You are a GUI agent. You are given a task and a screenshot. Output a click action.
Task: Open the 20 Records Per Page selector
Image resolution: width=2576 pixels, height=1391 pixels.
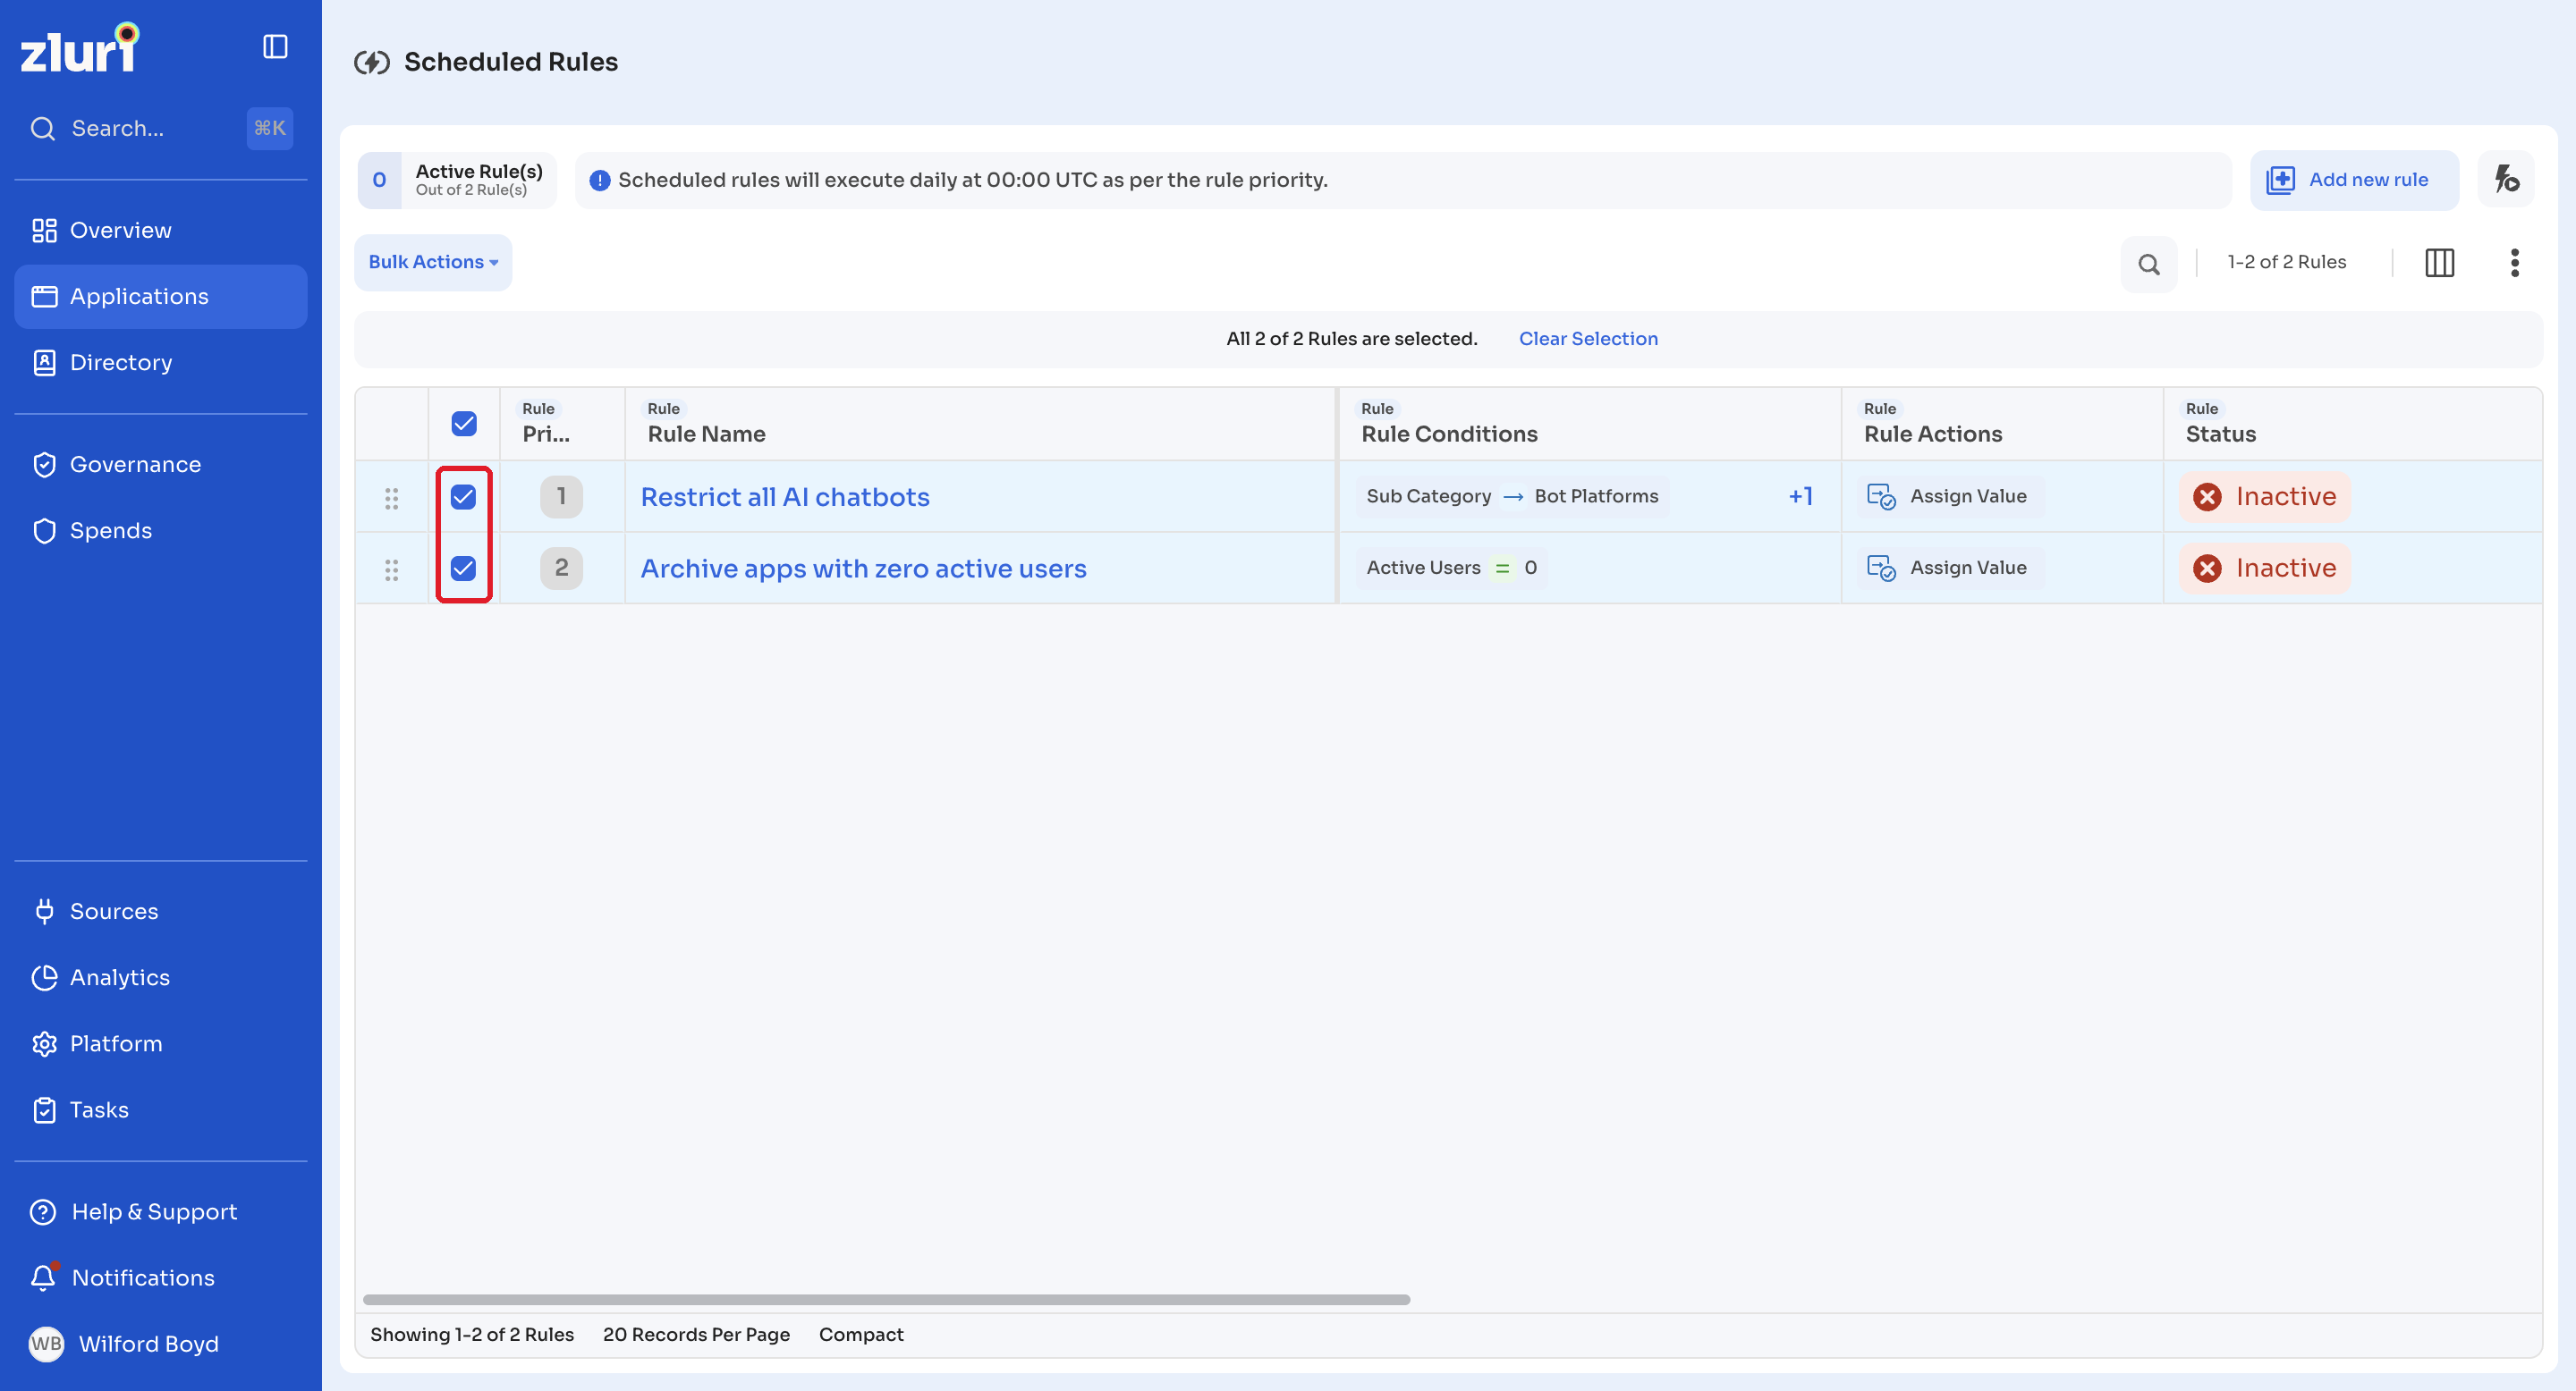(696, 1335)
